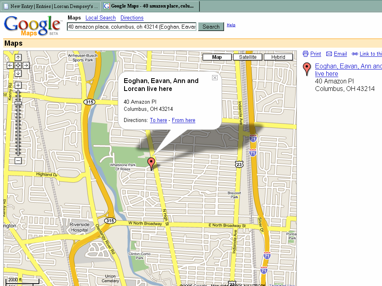Click the Search button
This screenshot has width=382, height=286.
pos(211,27)
